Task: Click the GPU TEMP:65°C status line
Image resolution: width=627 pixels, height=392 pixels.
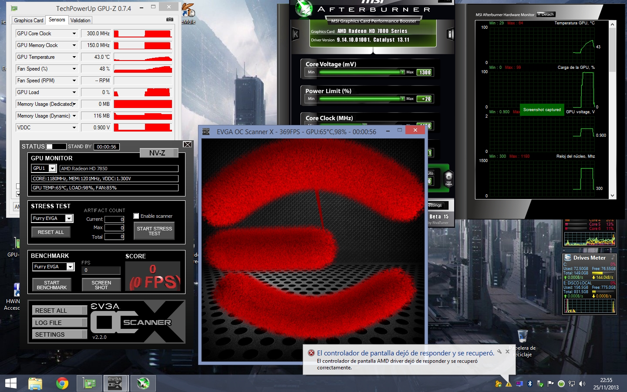Action: point(105,188)
